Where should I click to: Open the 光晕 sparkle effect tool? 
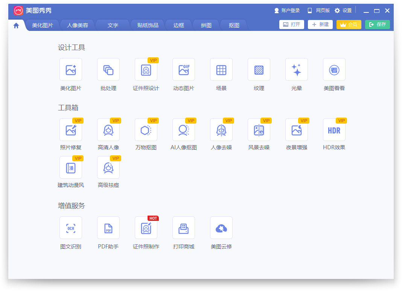point(297,69)
